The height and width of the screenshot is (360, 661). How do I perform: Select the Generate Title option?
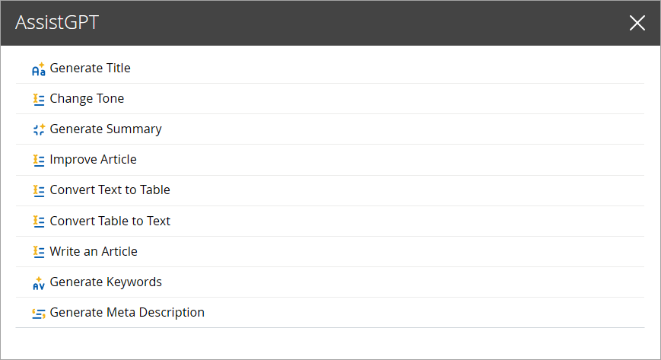tap(91, 68)
